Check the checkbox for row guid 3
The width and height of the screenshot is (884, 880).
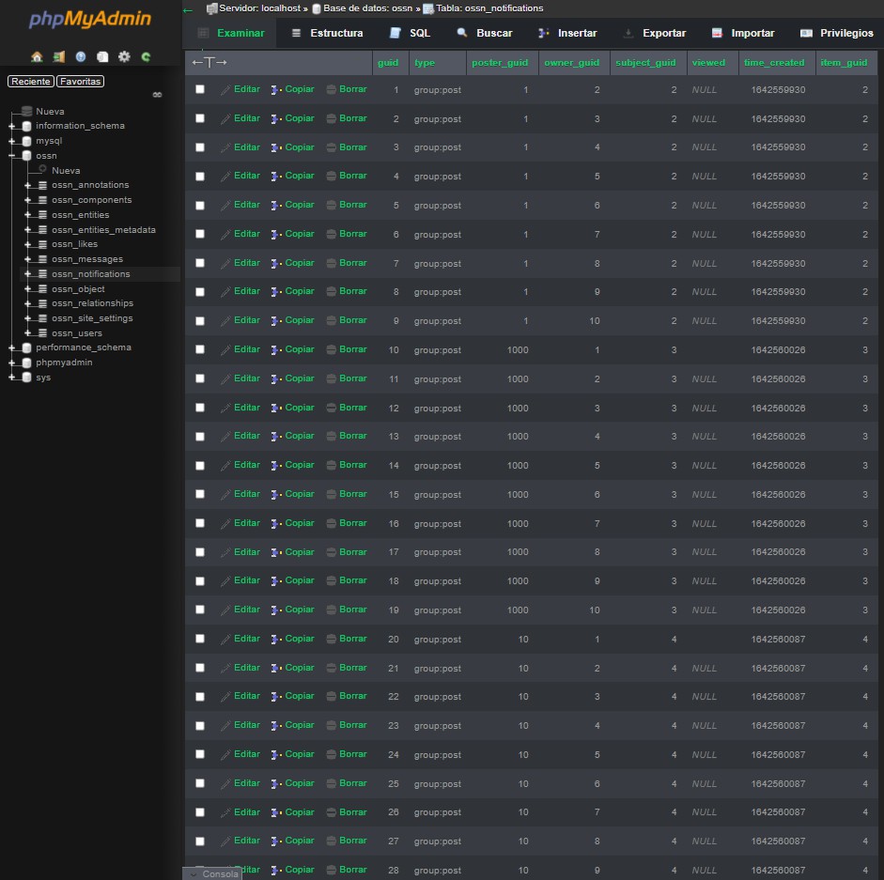tap(200, 147)
